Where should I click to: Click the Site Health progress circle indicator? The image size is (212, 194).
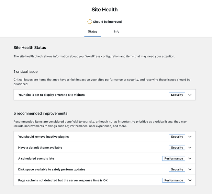point(90,22)
